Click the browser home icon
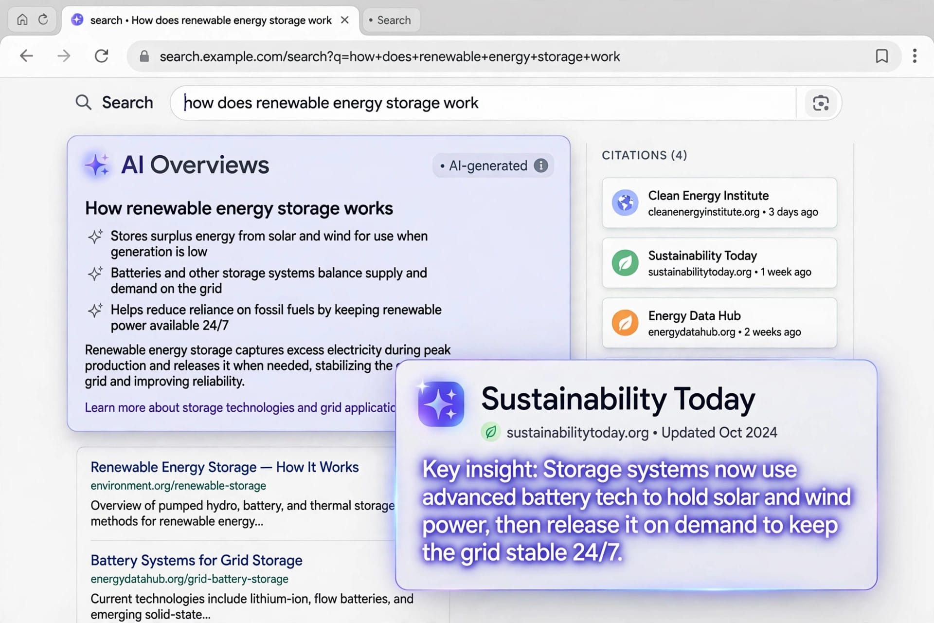Viewport: 934px width, 623px height. 22,19
